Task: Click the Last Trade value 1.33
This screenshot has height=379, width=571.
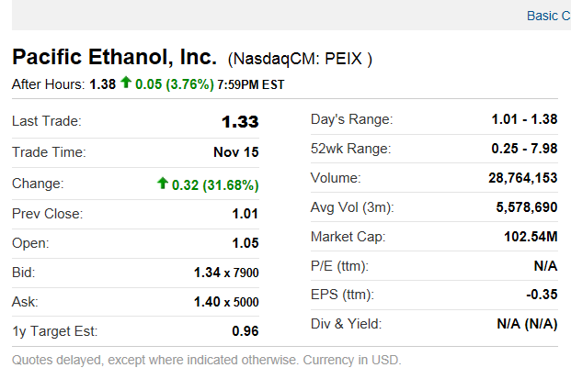Action: tap(240, 121)
